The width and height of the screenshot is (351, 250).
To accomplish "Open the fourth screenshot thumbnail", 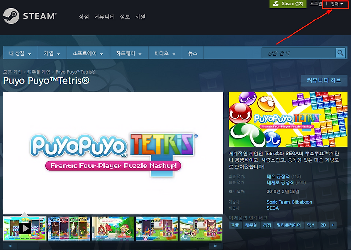I will tap(156, 228).
